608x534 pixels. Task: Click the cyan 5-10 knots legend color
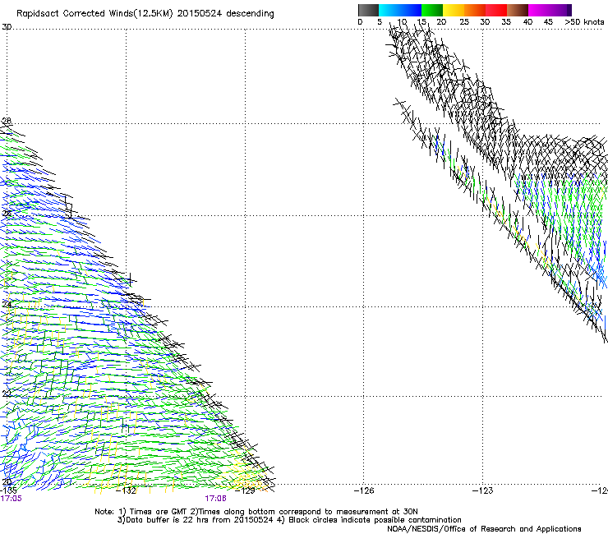click(x=389, y=10)
